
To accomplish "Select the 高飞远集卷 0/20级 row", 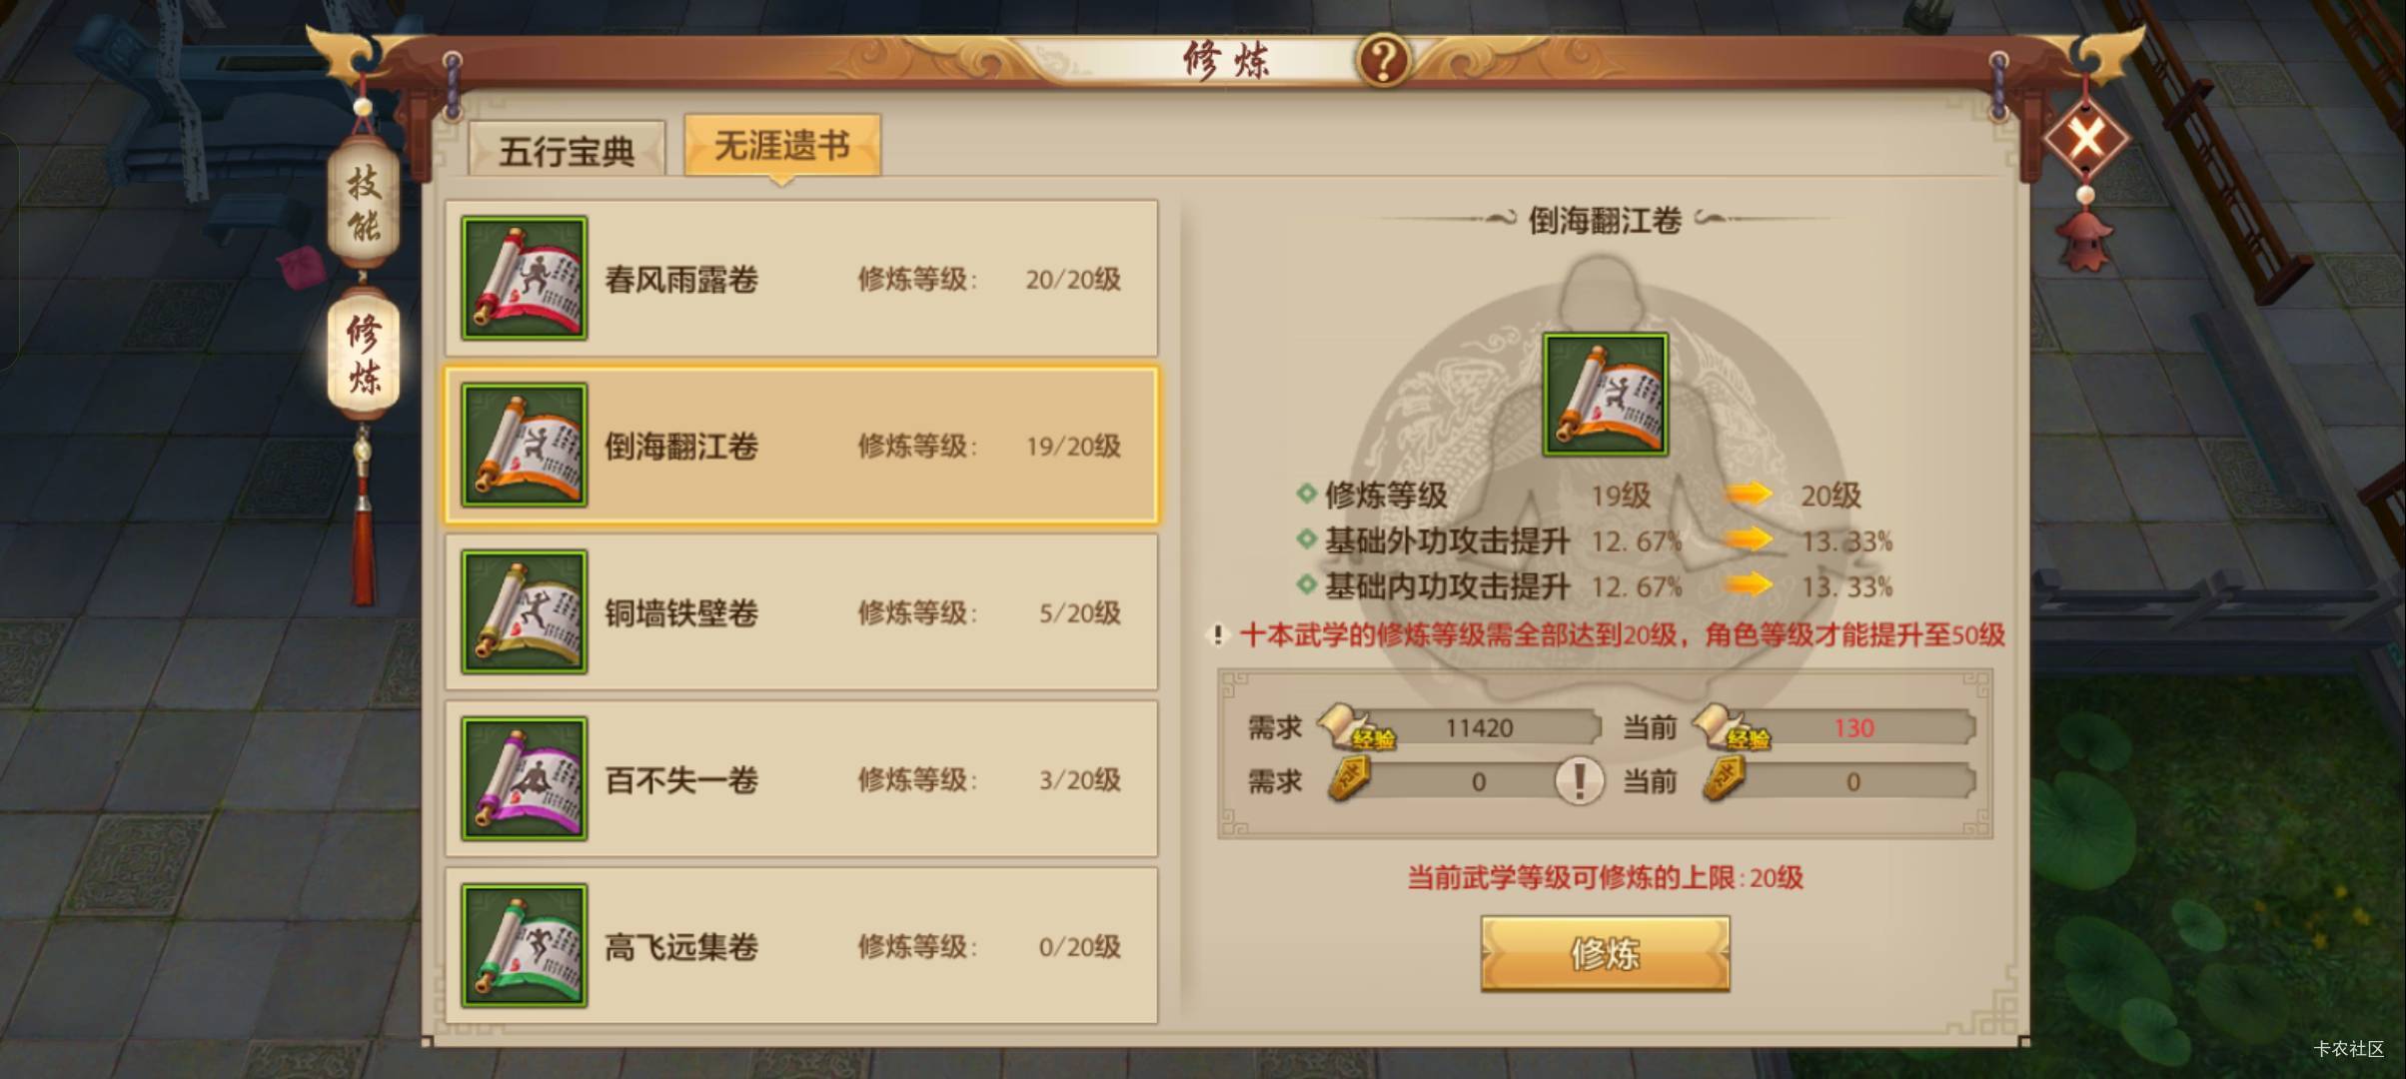I will [x=801, y=946].
